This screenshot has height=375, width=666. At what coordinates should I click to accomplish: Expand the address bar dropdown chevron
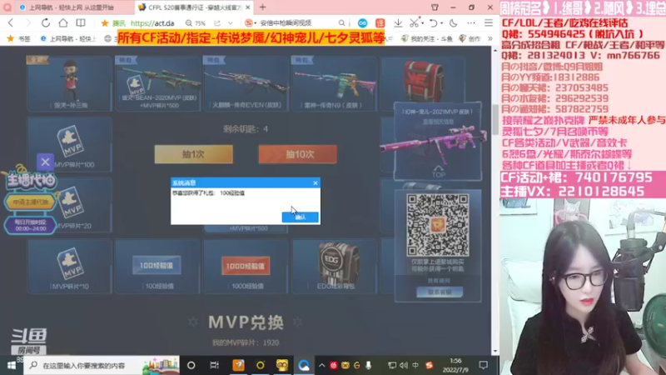tap(231, 23)
